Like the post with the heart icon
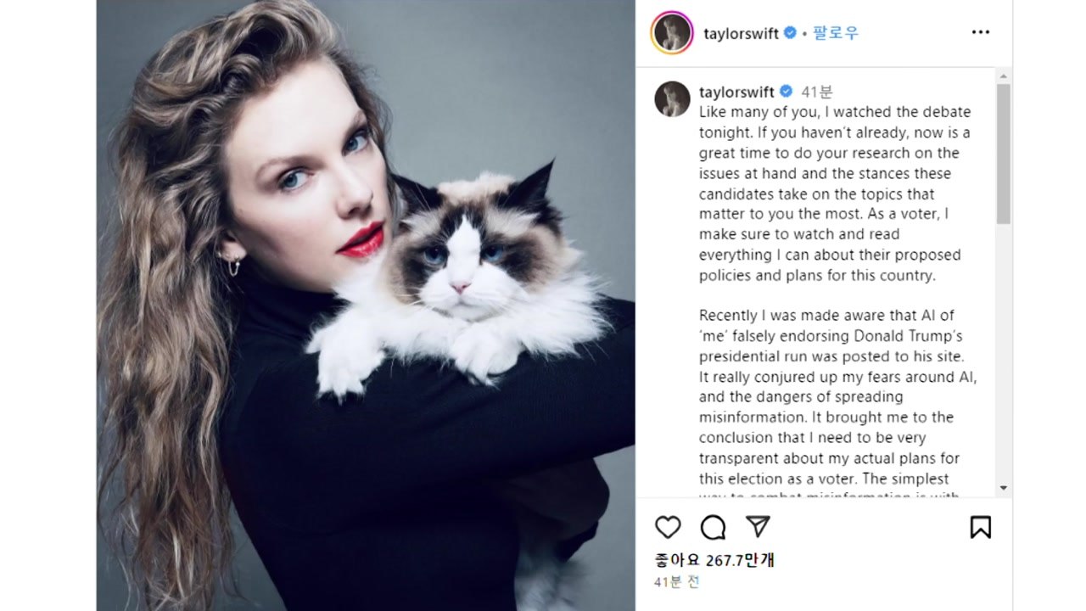The width and height of the screenshot is (1086, 611). coord(668,527)
